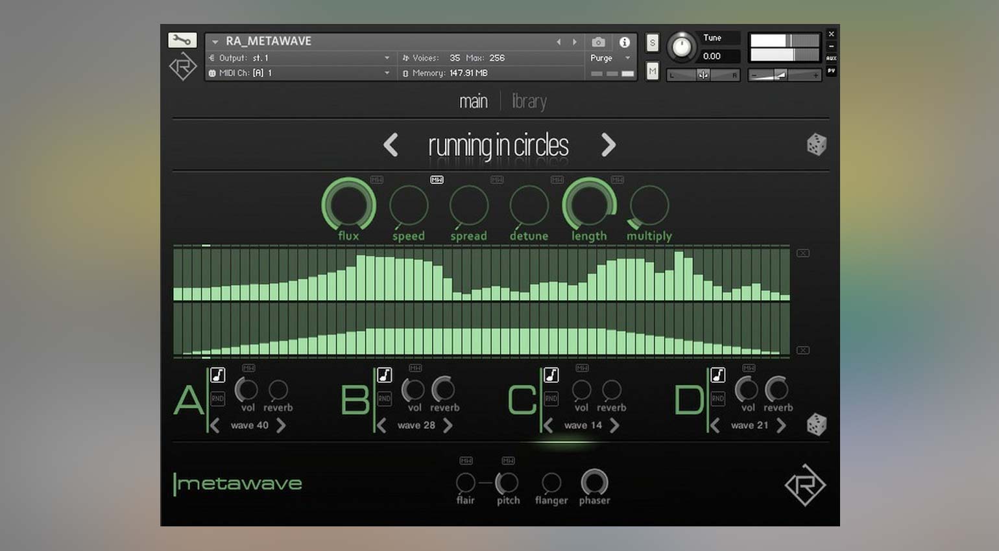The height and width of the screenshot is (551, 999).
Task: Click the multiply knob
Action: pyautogui.click(x=649, y=205)
